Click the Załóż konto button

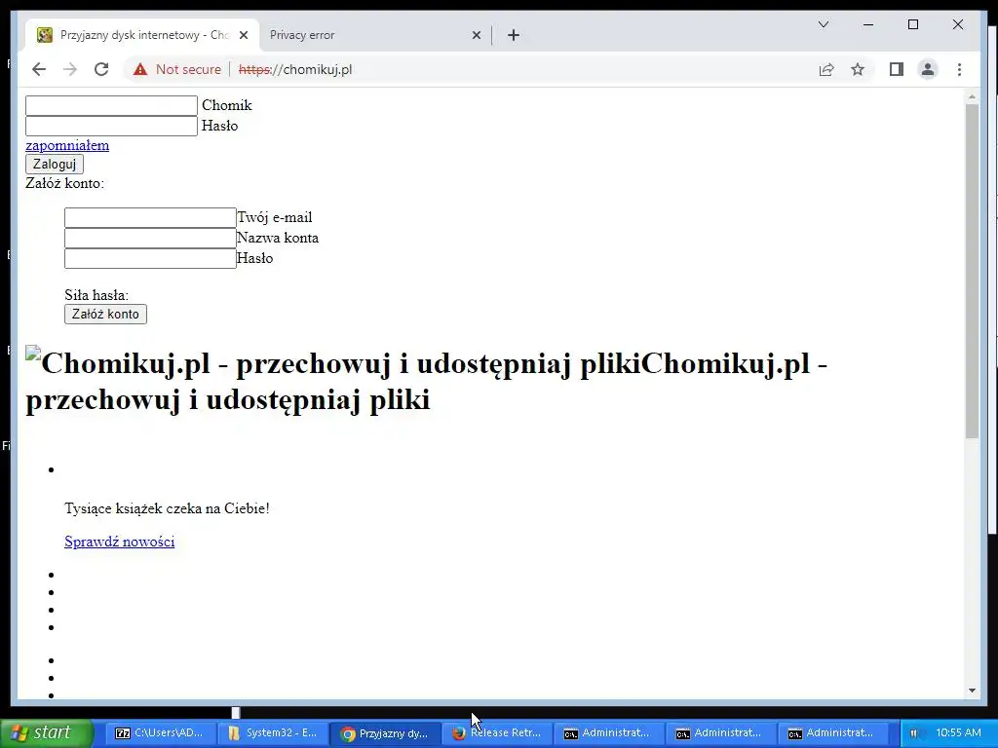(x=105, y=315)
